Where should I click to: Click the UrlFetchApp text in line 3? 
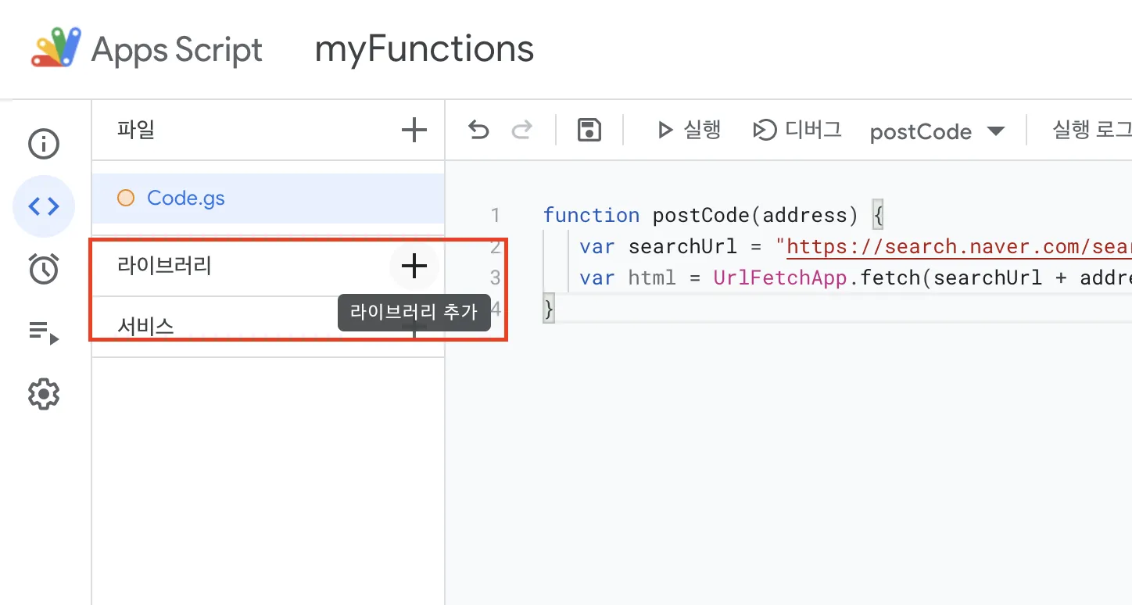pyautogui.click(x=780, y=277)
